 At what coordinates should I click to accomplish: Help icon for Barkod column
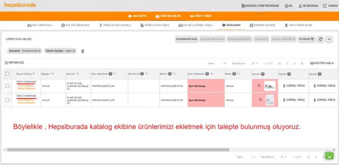pos(170,74)
